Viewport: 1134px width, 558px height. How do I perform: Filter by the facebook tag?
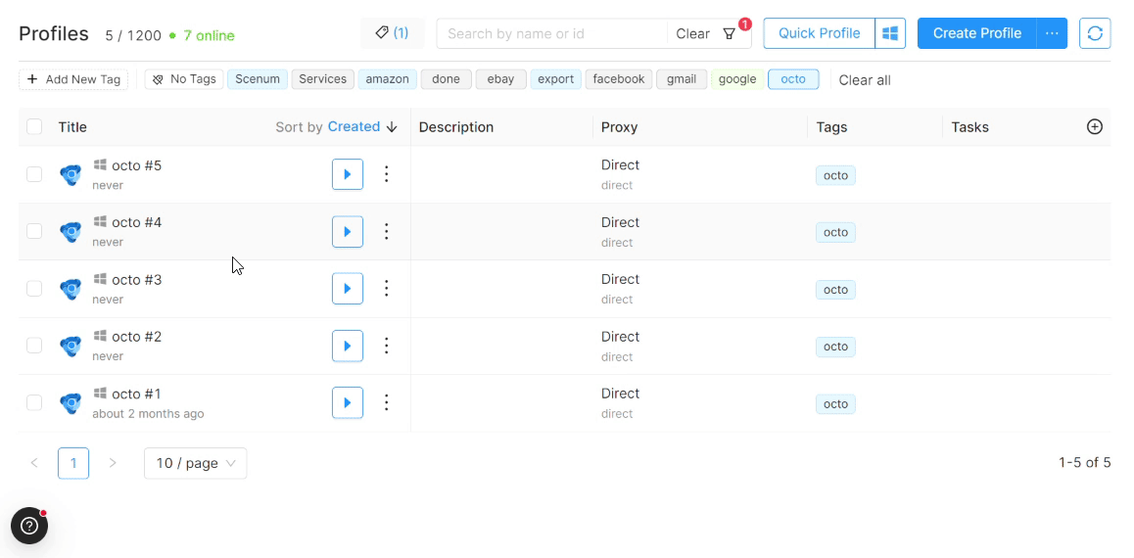pyautogui.click(x=618, y=79)
